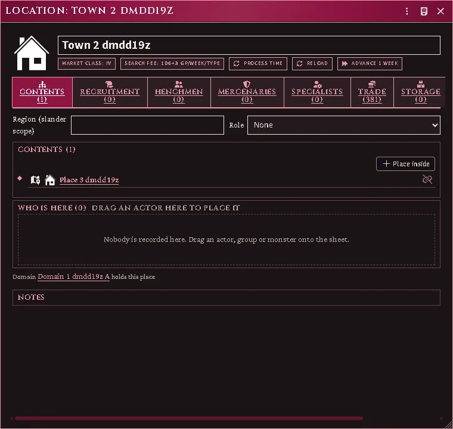Click the large house location image
The height and width of the screenshot is (429, 453).
32,53
